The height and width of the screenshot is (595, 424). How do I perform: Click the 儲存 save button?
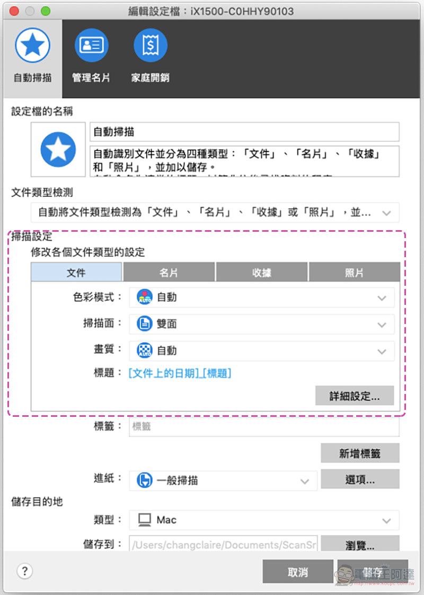pyautogui.click(x=373, y=572)
